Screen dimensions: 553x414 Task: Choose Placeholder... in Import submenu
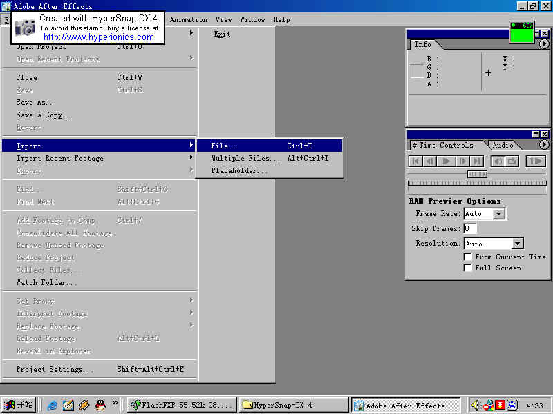coord(270,170)
